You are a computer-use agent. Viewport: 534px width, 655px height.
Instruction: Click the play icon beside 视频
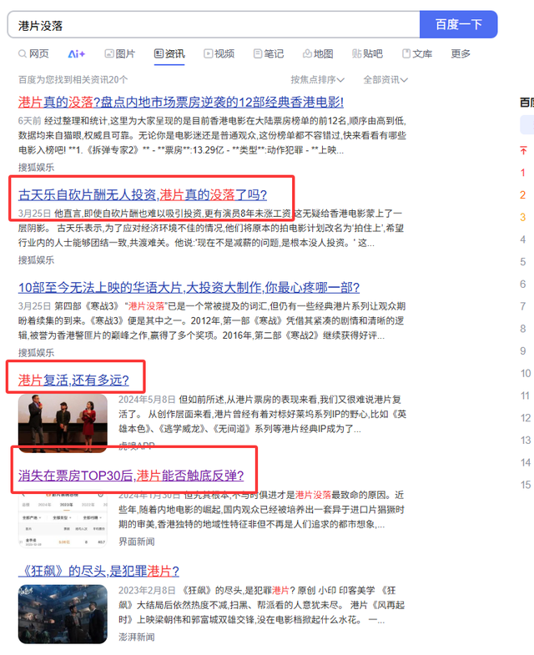pos(208,54)
